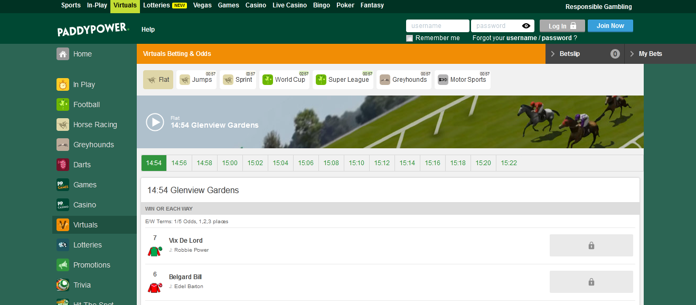
Task: Click the forgot username link
Action: [522, 38]
